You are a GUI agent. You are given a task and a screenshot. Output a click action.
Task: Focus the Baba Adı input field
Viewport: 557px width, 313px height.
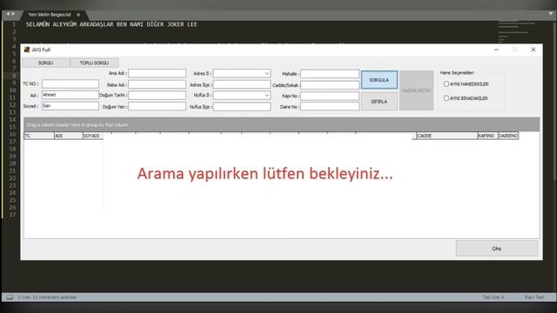(x=157, y=84)
